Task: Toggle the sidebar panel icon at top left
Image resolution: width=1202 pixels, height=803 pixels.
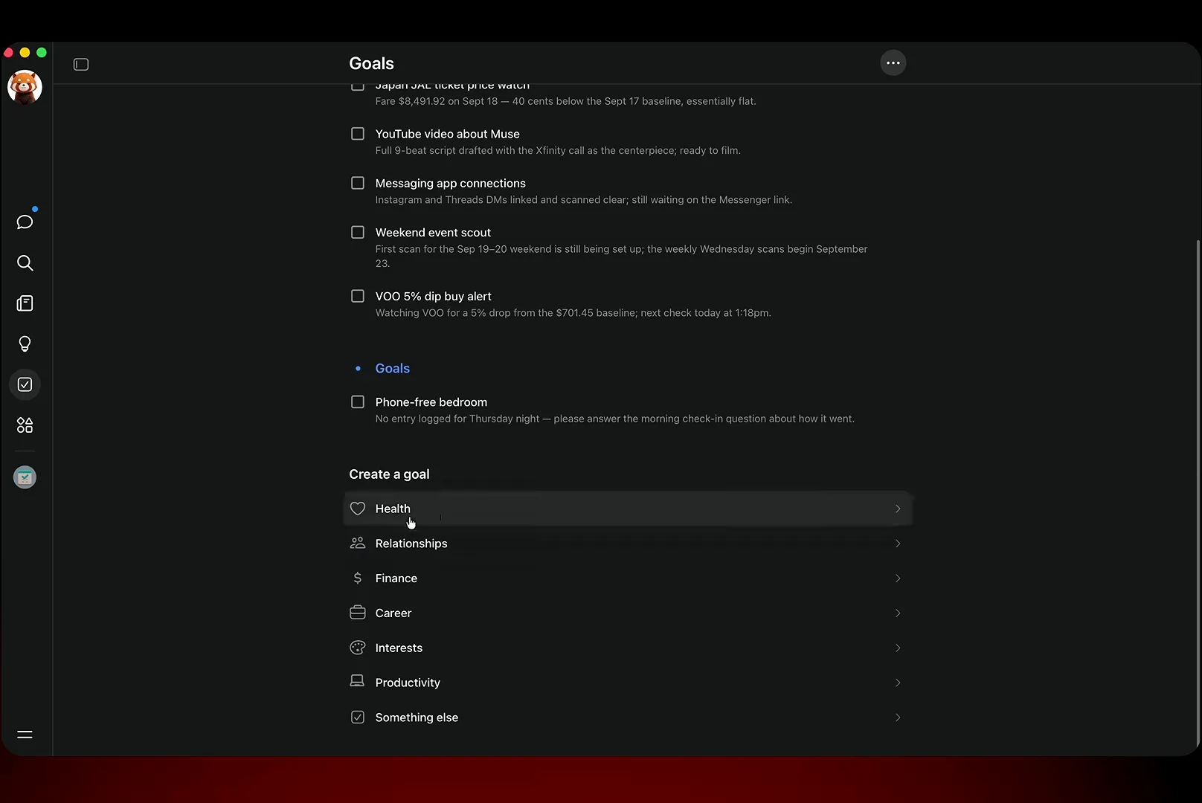Action: [81, 65]
